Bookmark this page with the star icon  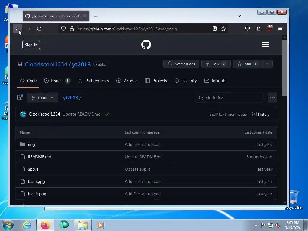point(223,29)
